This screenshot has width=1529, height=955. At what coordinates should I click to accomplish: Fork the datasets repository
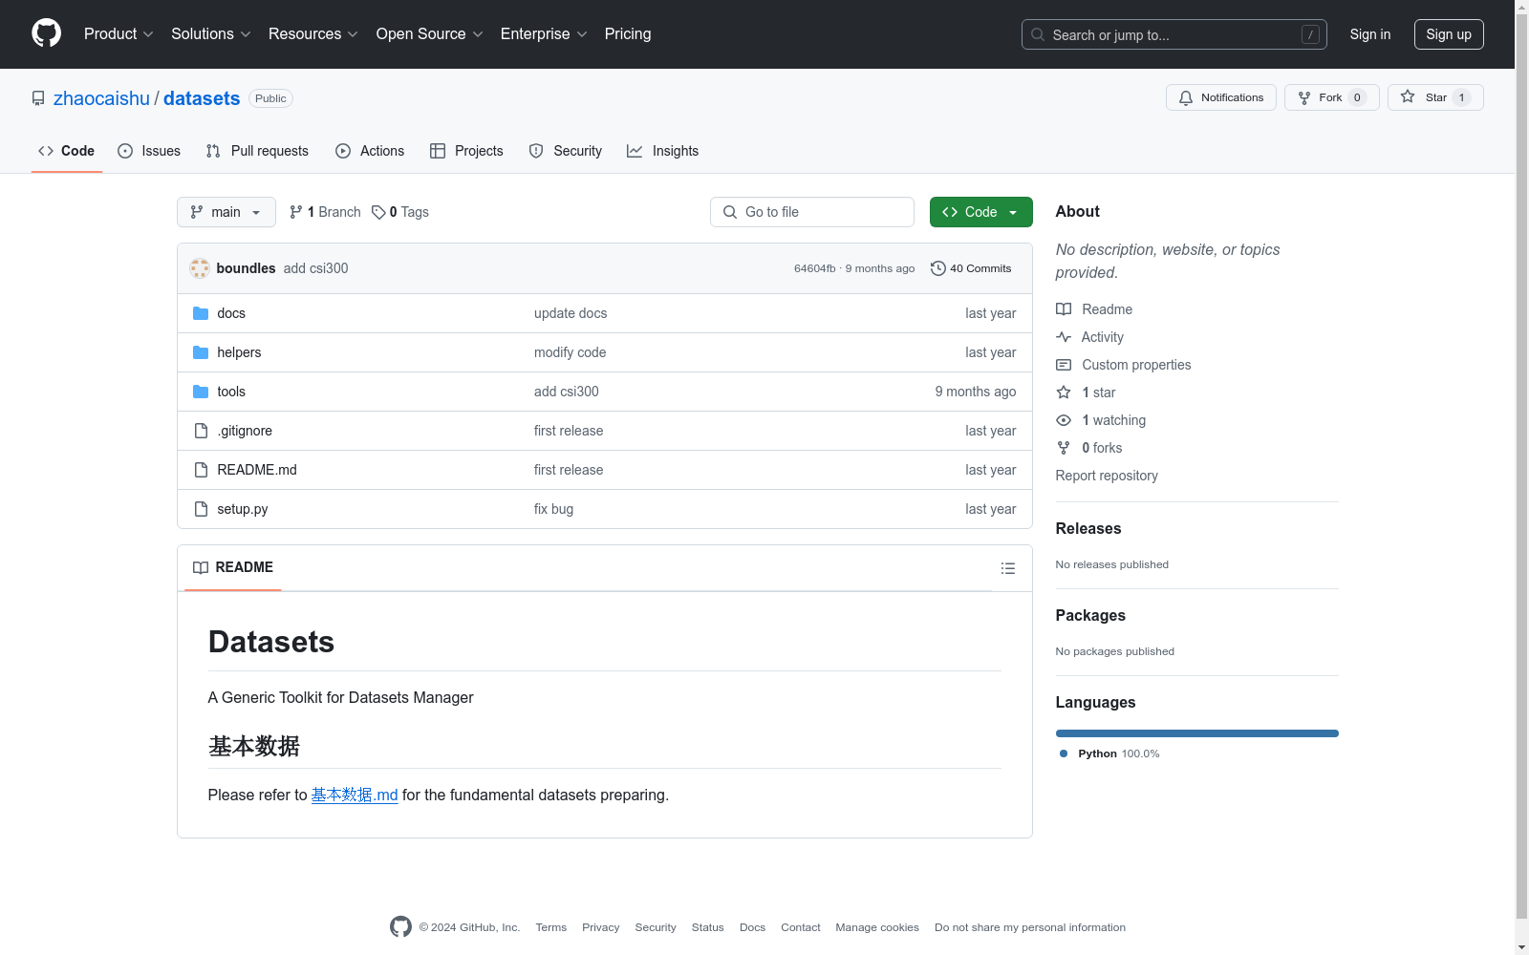[1331, 97]
